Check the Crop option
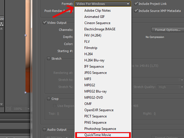The width and height of the screenshot is (184, 138). click(x=49, y=99)
